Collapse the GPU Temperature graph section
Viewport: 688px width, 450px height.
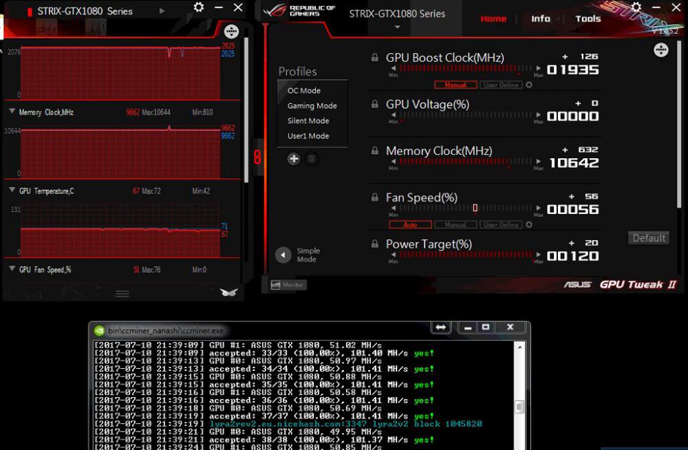(x=12, y=190)
